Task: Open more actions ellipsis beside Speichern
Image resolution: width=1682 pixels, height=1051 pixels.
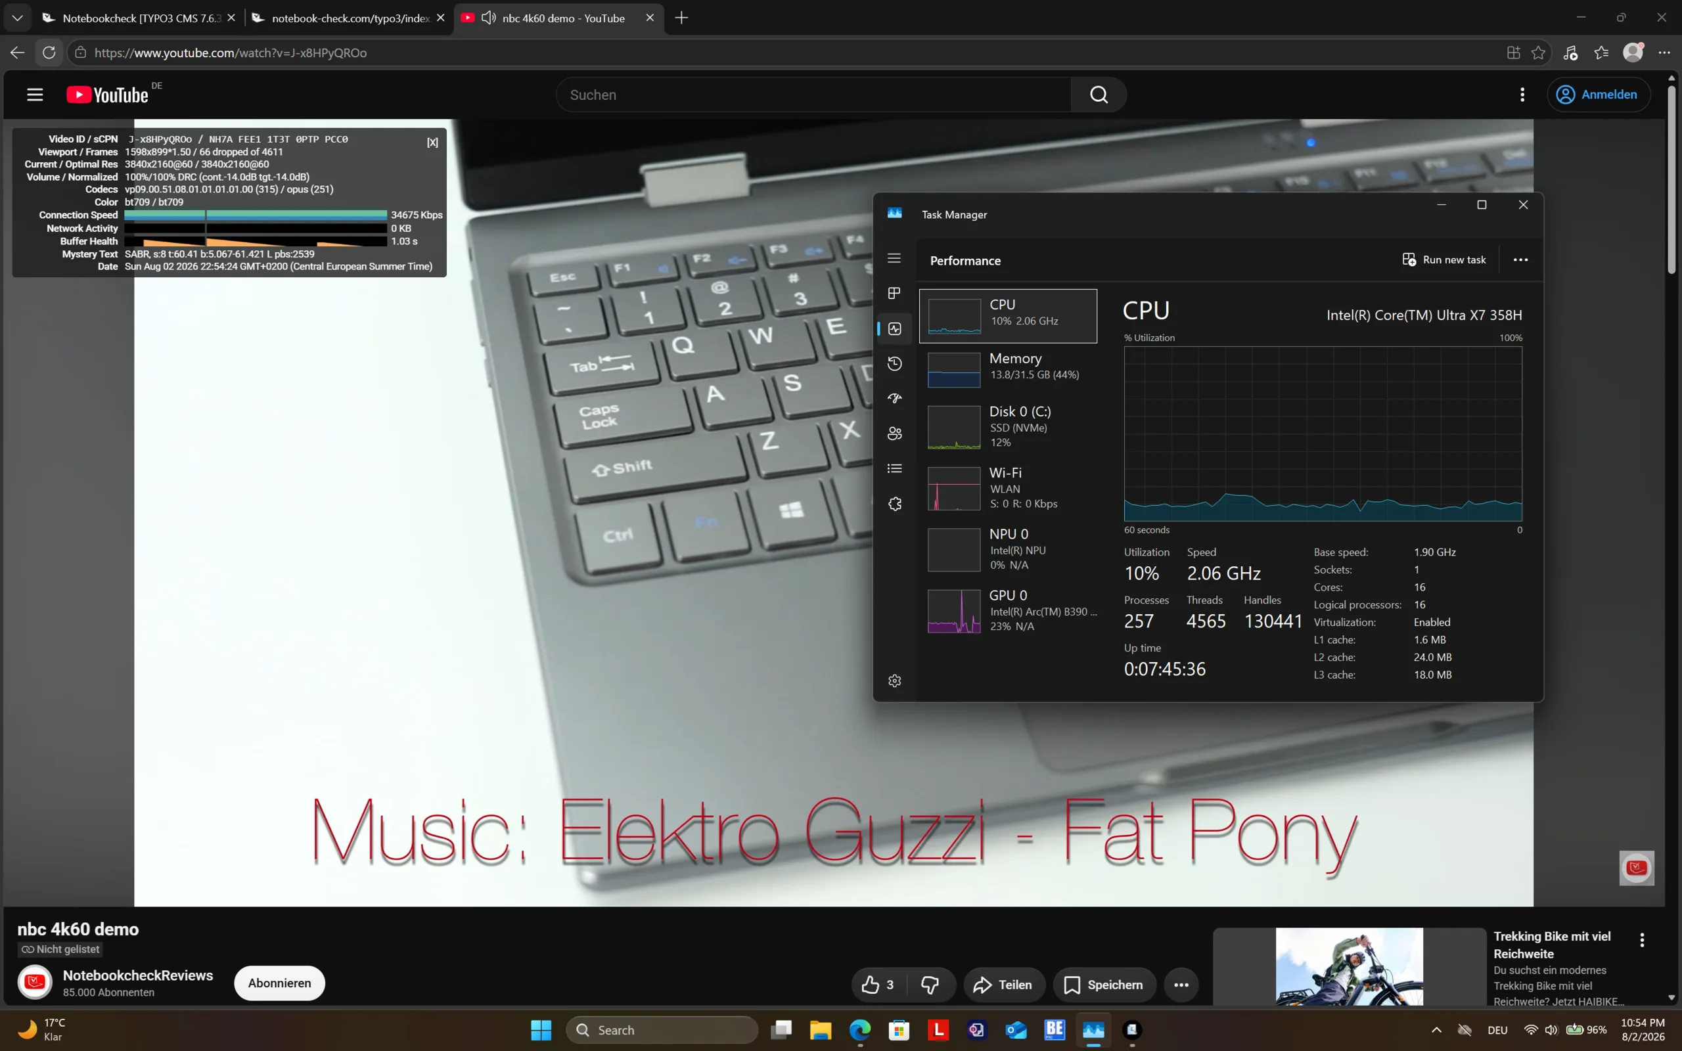Action: 1181,984
